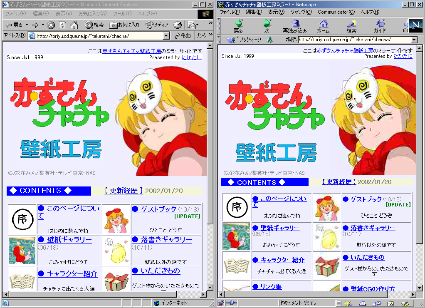Click the horizontal scroll left arrow in Netscape
The image size is (425, 308).
pyautogui.click(x=221, y=294)
